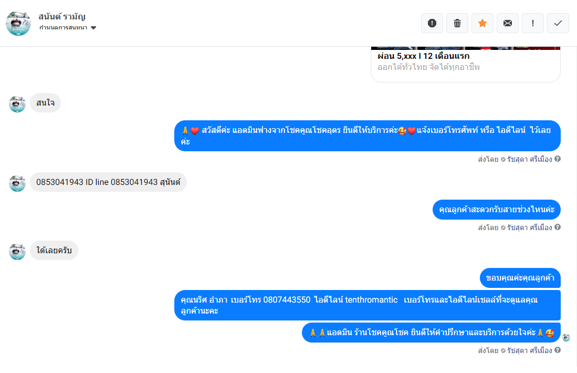The width and height of the screenshot is (577, 373).
Task: Toggle the orange star follow-up flag
Action: click(482, 23)
